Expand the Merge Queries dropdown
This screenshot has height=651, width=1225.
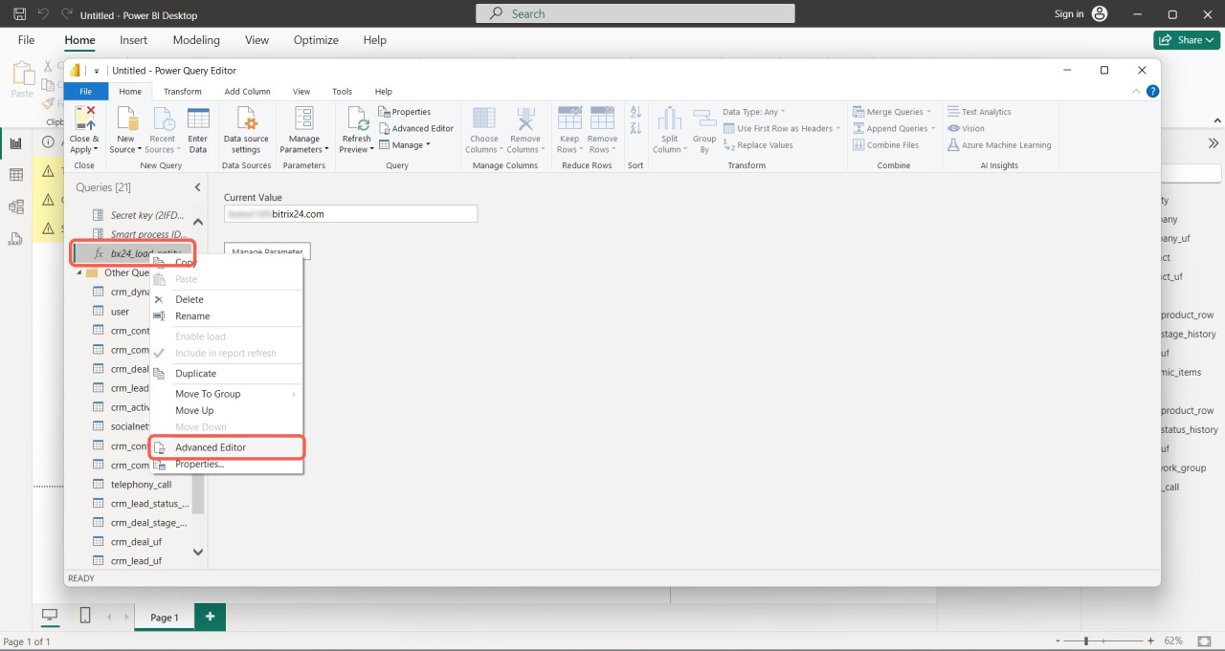928,112
